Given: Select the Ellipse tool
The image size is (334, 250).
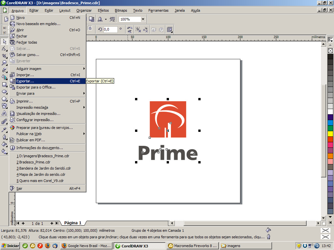Looking at the screenshot, I should (x=4, y=91).
